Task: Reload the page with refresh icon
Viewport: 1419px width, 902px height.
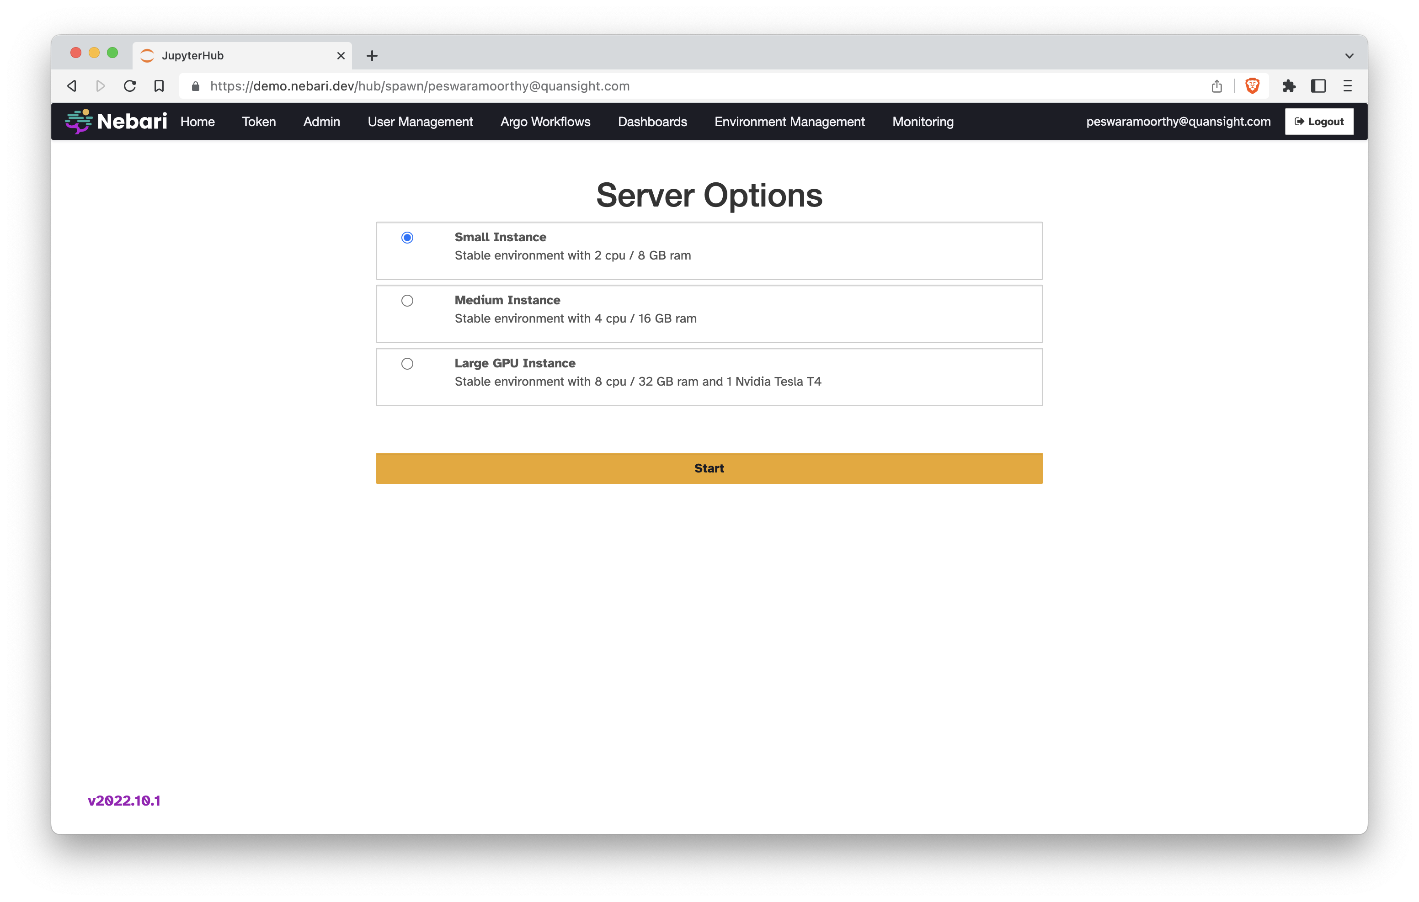Action: [x=130, y=86]
